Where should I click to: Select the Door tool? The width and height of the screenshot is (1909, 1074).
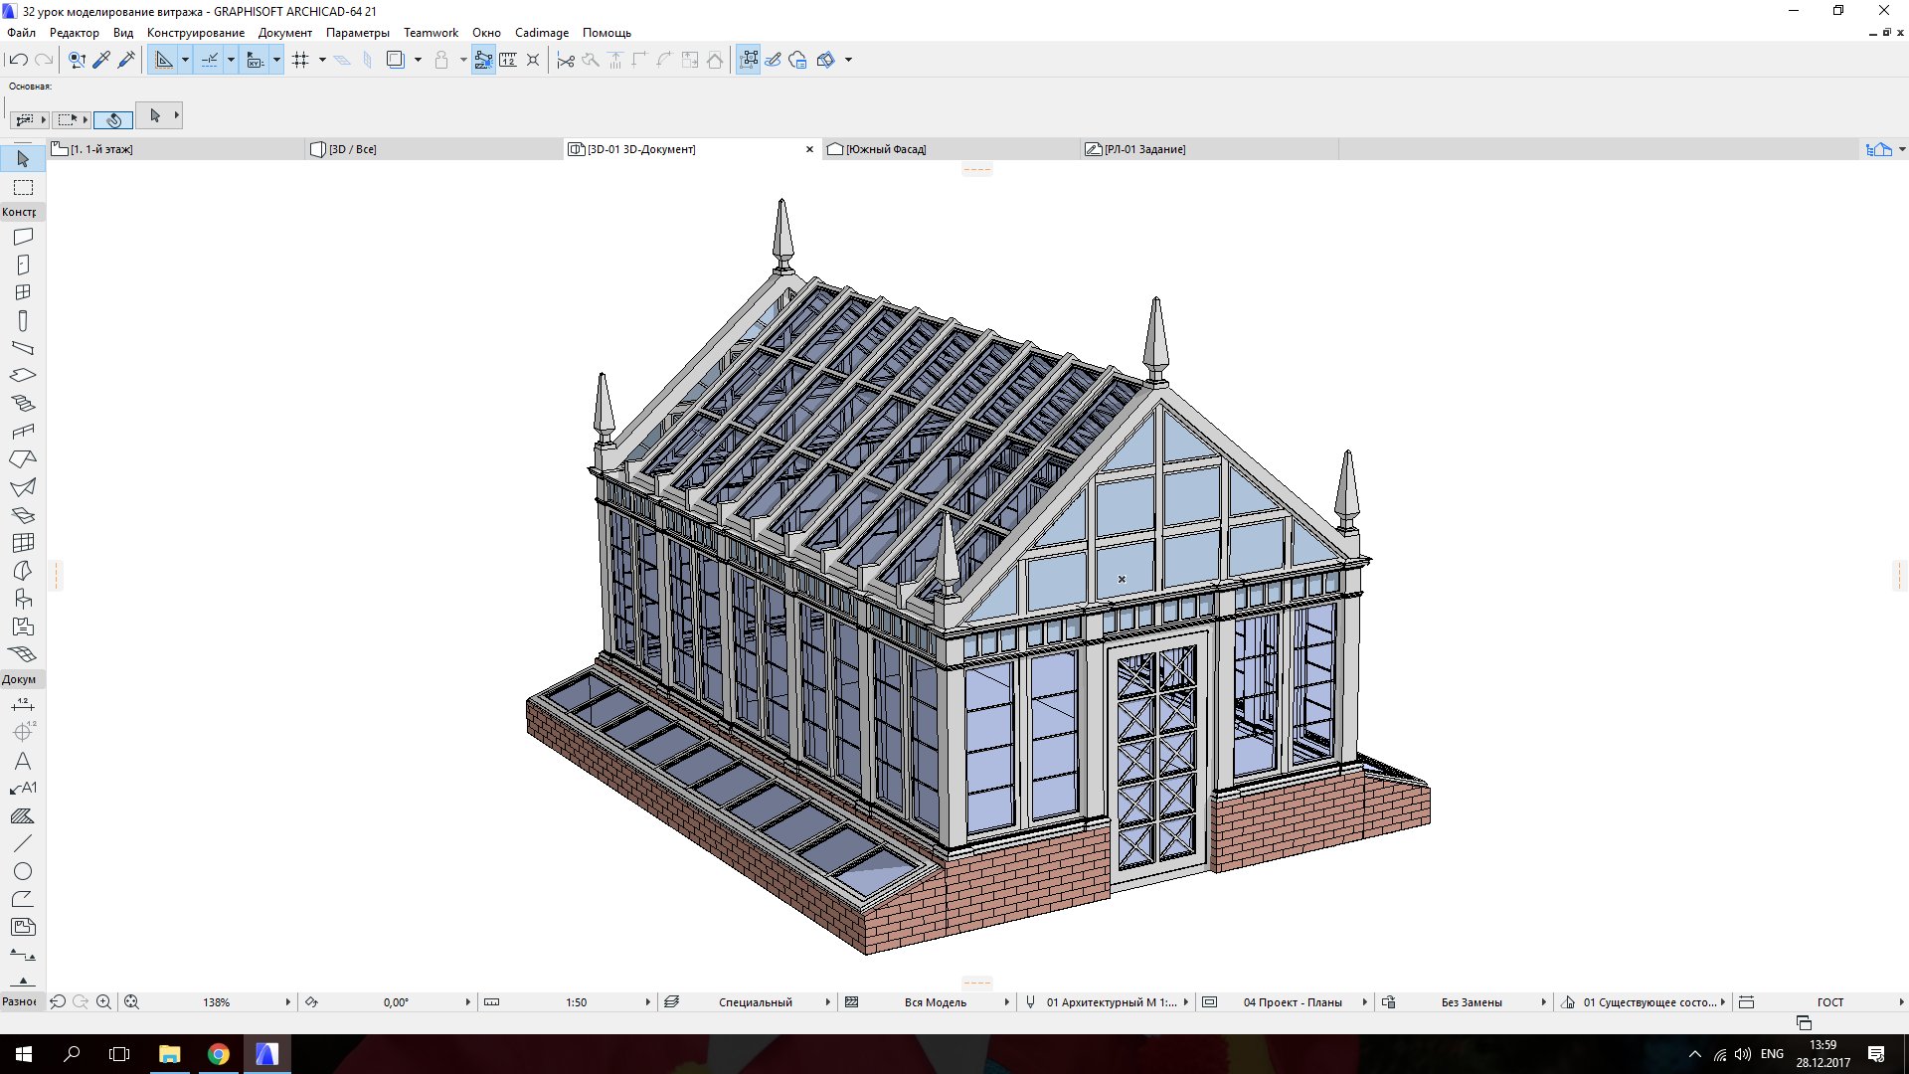[23, 265]
